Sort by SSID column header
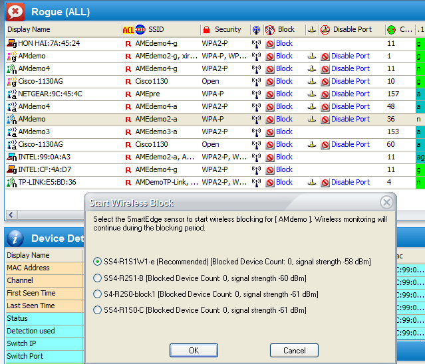 156,29
